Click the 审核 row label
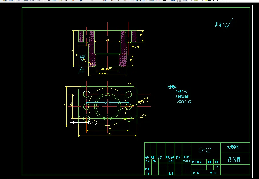 coord(147,169)
